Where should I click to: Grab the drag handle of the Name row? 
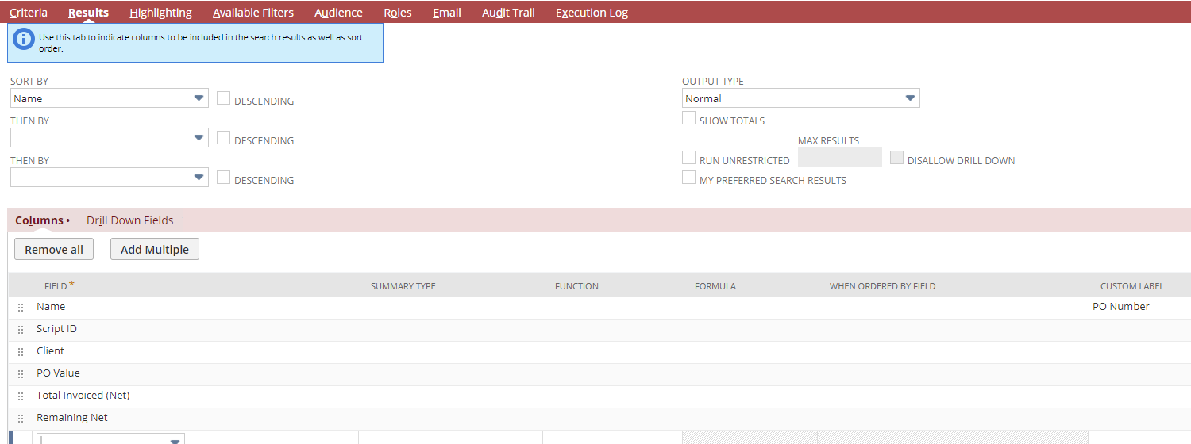coord(21,308)
